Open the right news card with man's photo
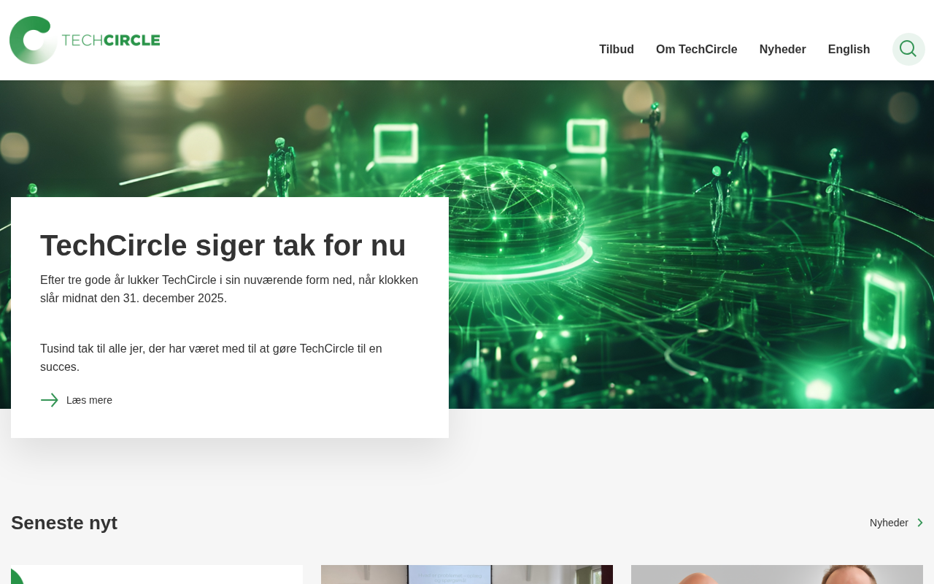Viewport: 934px width, 584px height. click(777, 575)
